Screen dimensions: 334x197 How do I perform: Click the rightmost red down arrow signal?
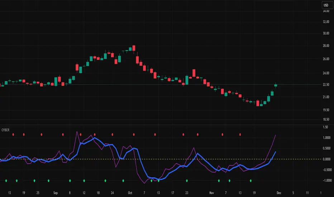click(240, 135)
